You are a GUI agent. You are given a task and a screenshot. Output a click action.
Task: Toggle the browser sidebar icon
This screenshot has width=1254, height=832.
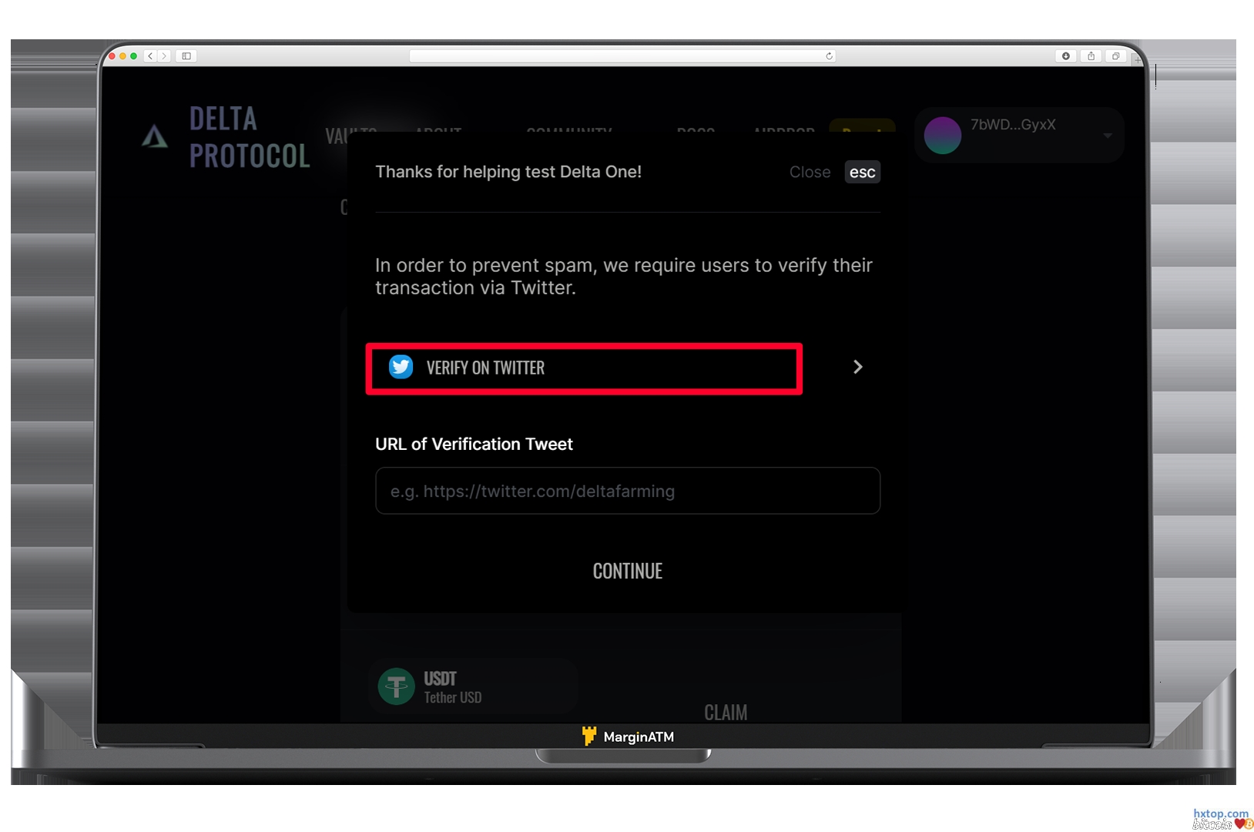point(186,56)
